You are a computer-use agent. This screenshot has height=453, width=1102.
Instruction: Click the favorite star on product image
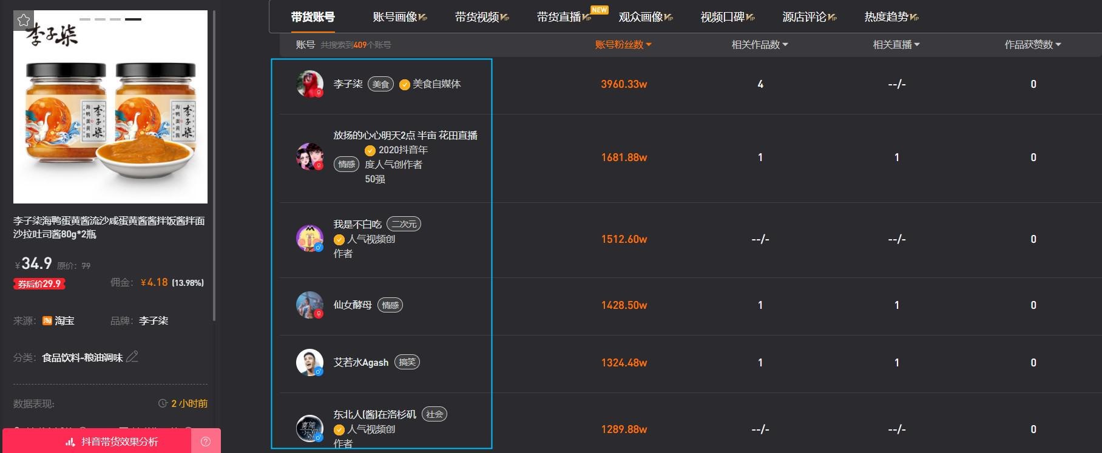point(24,21)
